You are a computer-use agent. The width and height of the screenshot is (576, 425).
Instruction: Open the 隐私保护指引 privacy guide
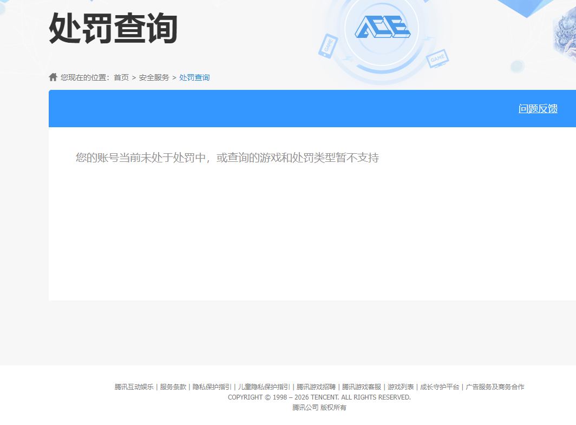pyautogui.click(x=213, y=387)
